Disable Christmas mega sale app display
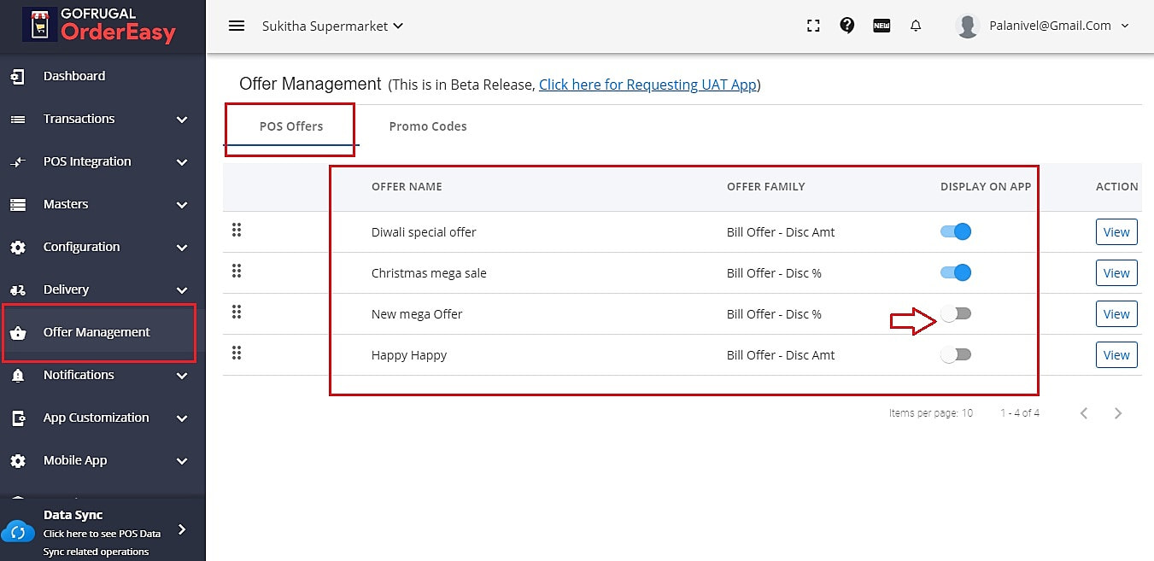 click(x=956, y=272)
